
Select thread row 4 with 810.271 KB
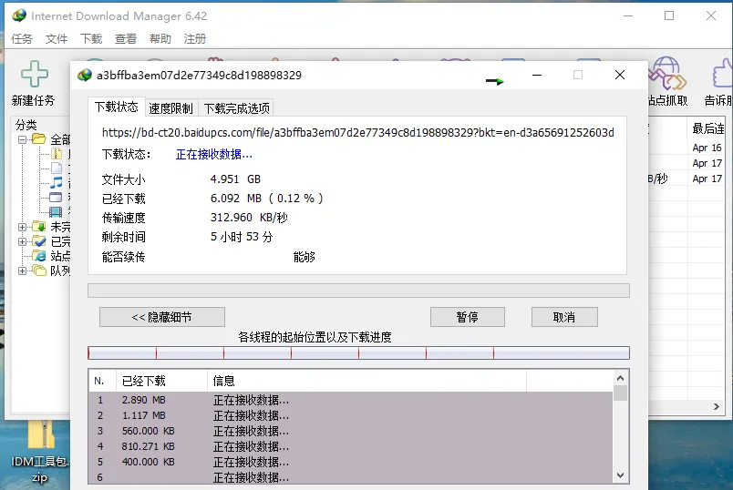tap(351, 446)
